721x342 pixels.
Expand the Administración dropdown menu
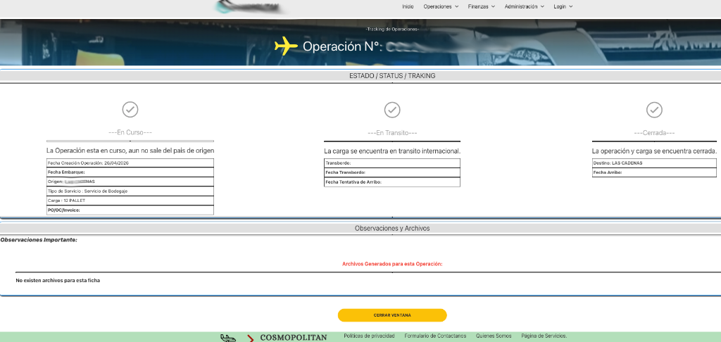(x=524, y=6)
